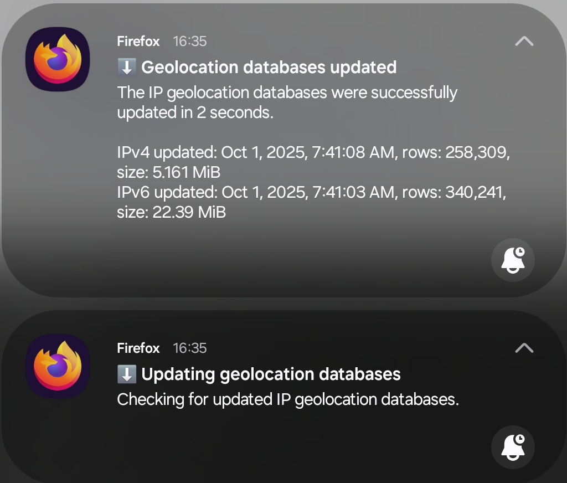Tap Firefox icon beside "Updating geolocation databases"
This screenshot has width=567, height=483.
pyautogui.click(x=58, y=366)
